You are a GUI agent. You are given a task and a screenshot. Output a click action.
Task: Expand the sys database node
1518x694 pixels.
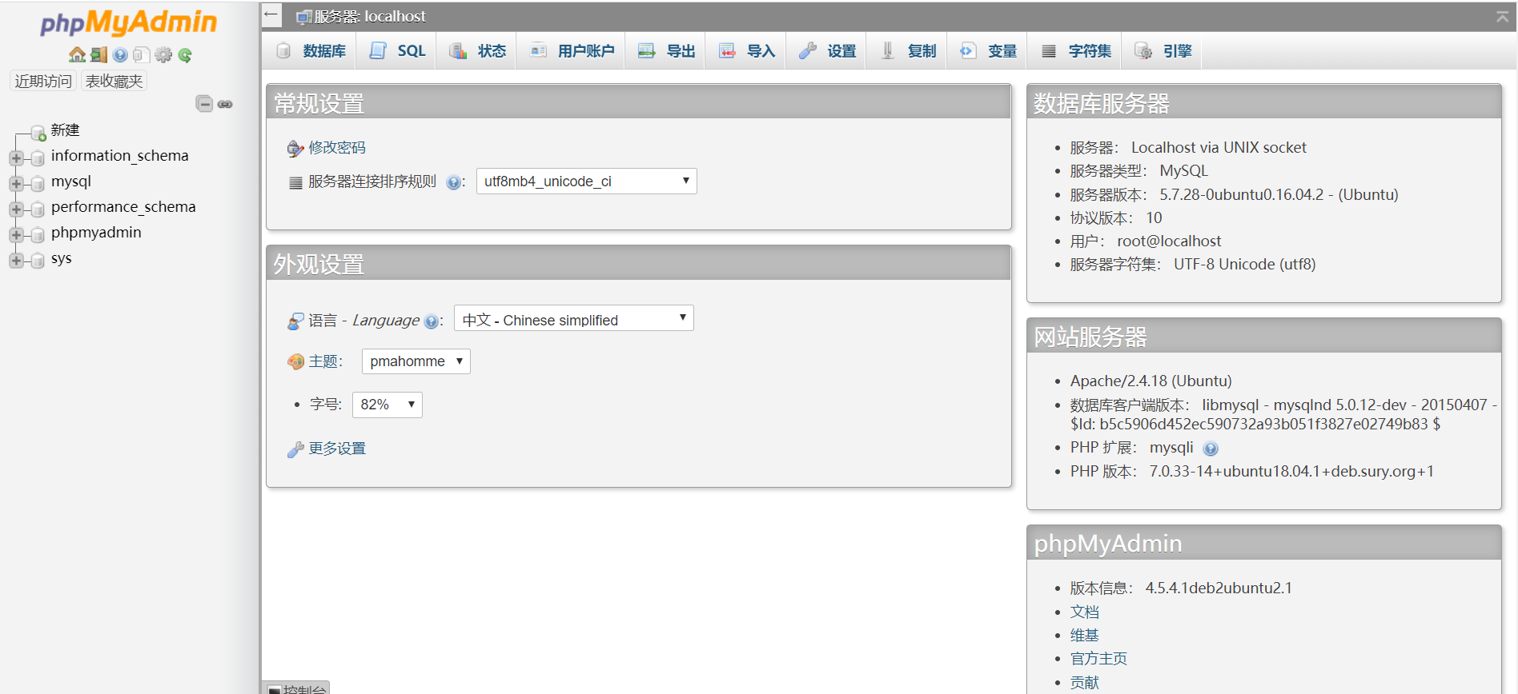coord(16,260)
